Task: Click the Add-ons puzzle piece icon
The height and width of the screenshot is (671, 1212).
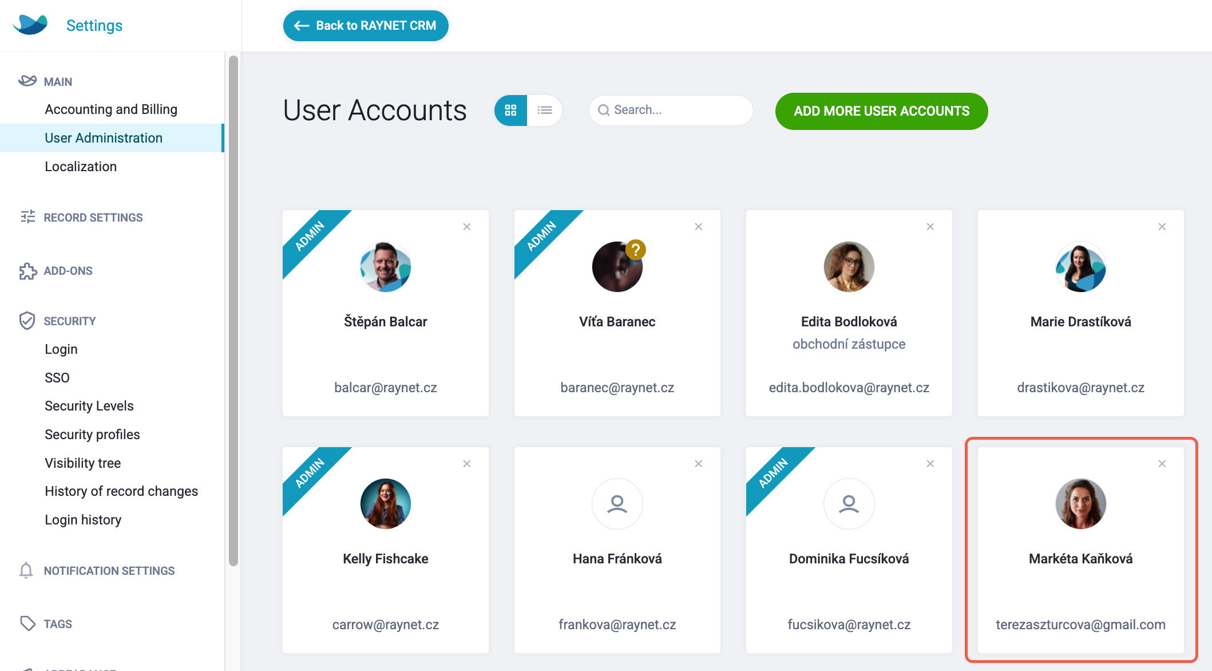Action: (x=27, y=271)
